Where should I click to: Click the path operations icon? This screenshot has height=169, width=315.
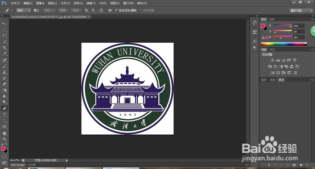pyautogui.click(x=86, y=10)
